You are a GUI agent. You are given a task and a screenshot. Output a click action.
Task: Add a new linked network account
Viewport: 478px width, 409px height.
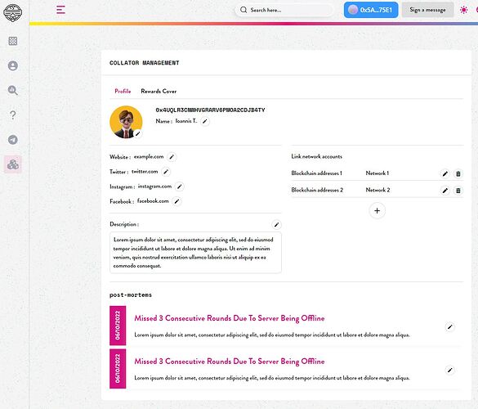377,210
